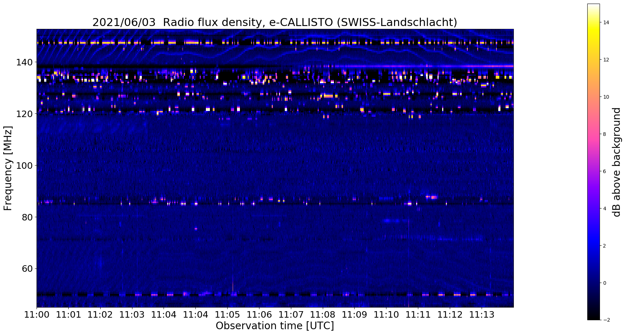Click the 11:03 time tick label
626x335 pixels.
pyautogui.click(x=132, y=315)
